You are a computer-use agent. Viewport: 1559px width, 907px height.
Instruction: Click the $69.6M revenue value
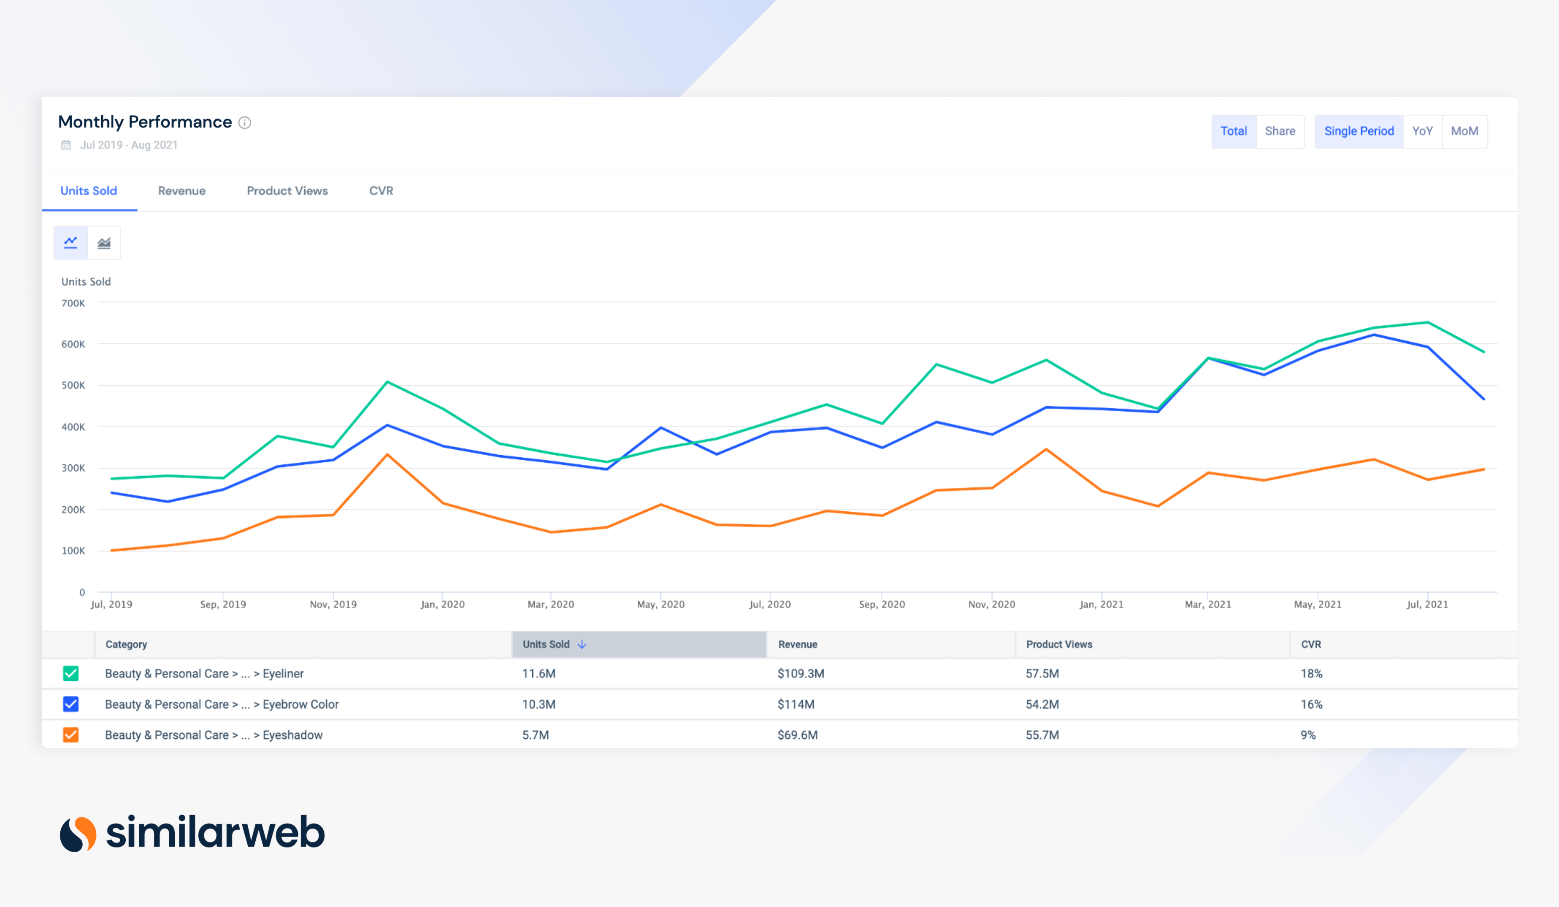pos(798,734)
